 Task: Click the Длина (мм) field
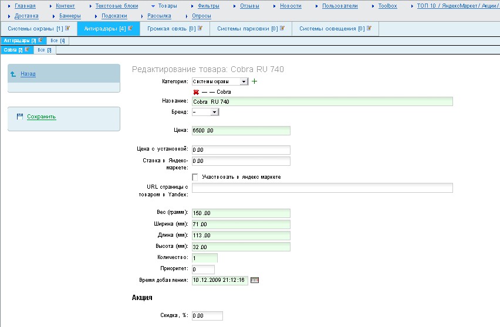pyautogui.click(x=241, y=236)
